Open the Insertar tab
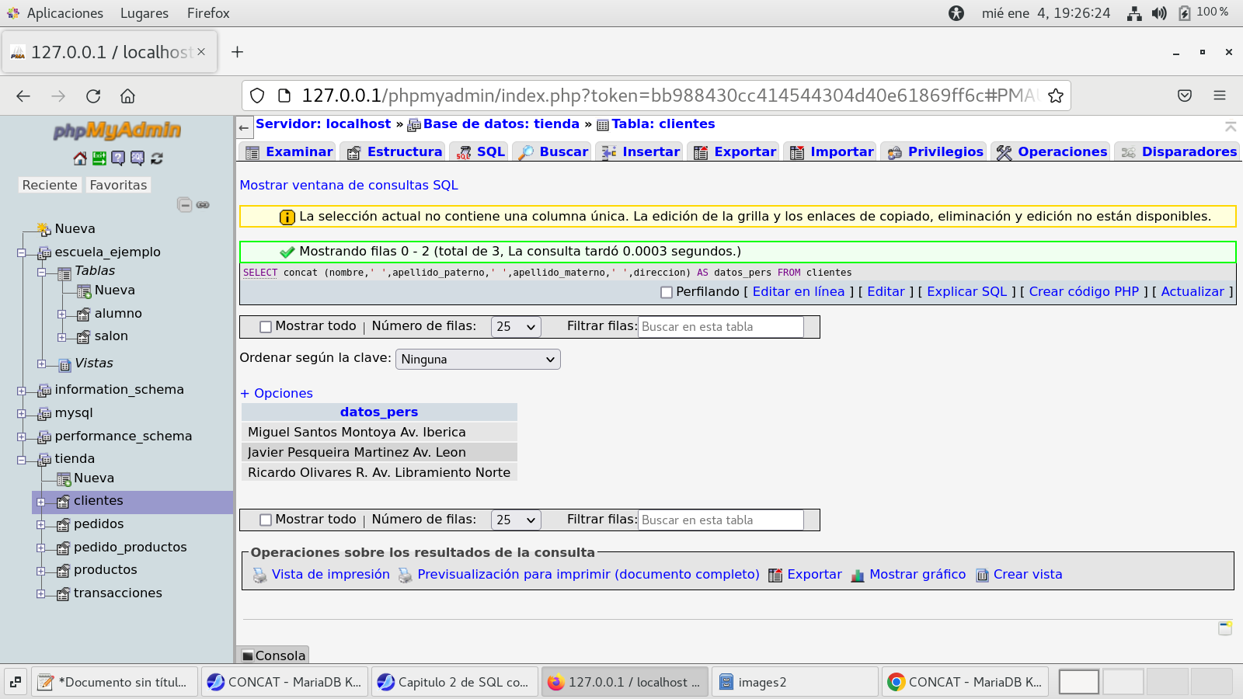The width and height of the screenshot is (1243, 699). (641, 151)
